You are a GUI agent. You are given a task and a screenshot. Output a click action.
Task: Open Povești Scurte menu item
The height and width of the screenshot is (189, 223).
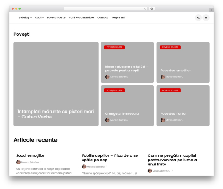click(x=56, y=17)
